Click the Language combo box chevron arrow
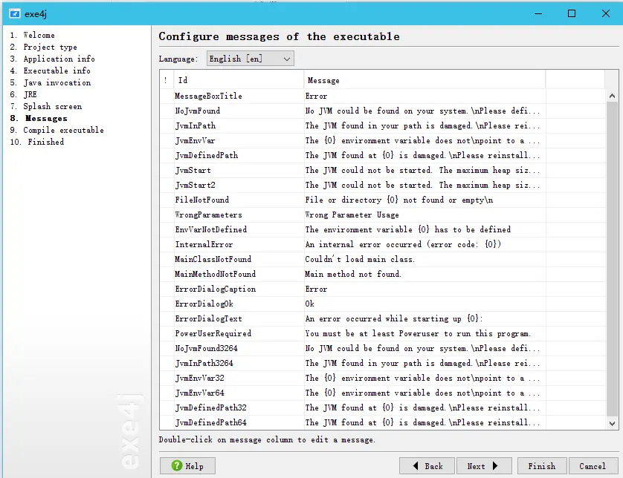The image size is (623, 478). [x=287, y=59]
